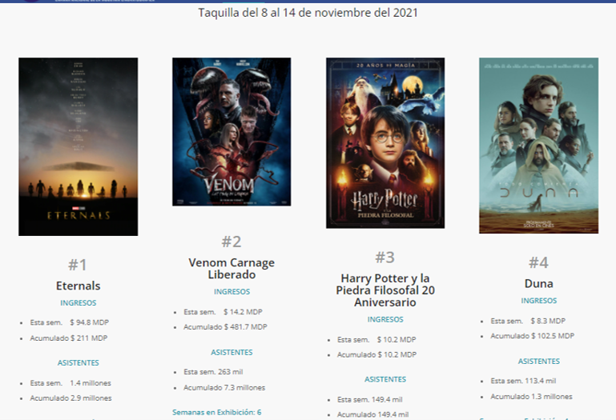Screen dimensions: 616x420
Task: Click Eternals attendance 1.4 millones
Action: [70, 383]
